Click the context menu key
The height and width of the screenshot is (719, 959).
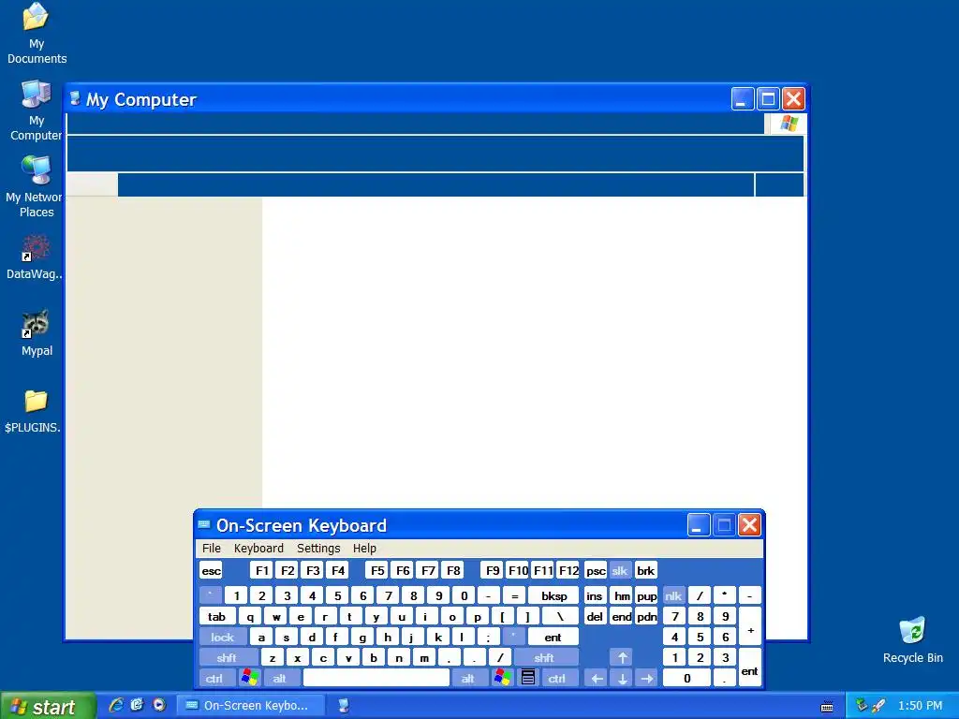[x=528, y=679]
